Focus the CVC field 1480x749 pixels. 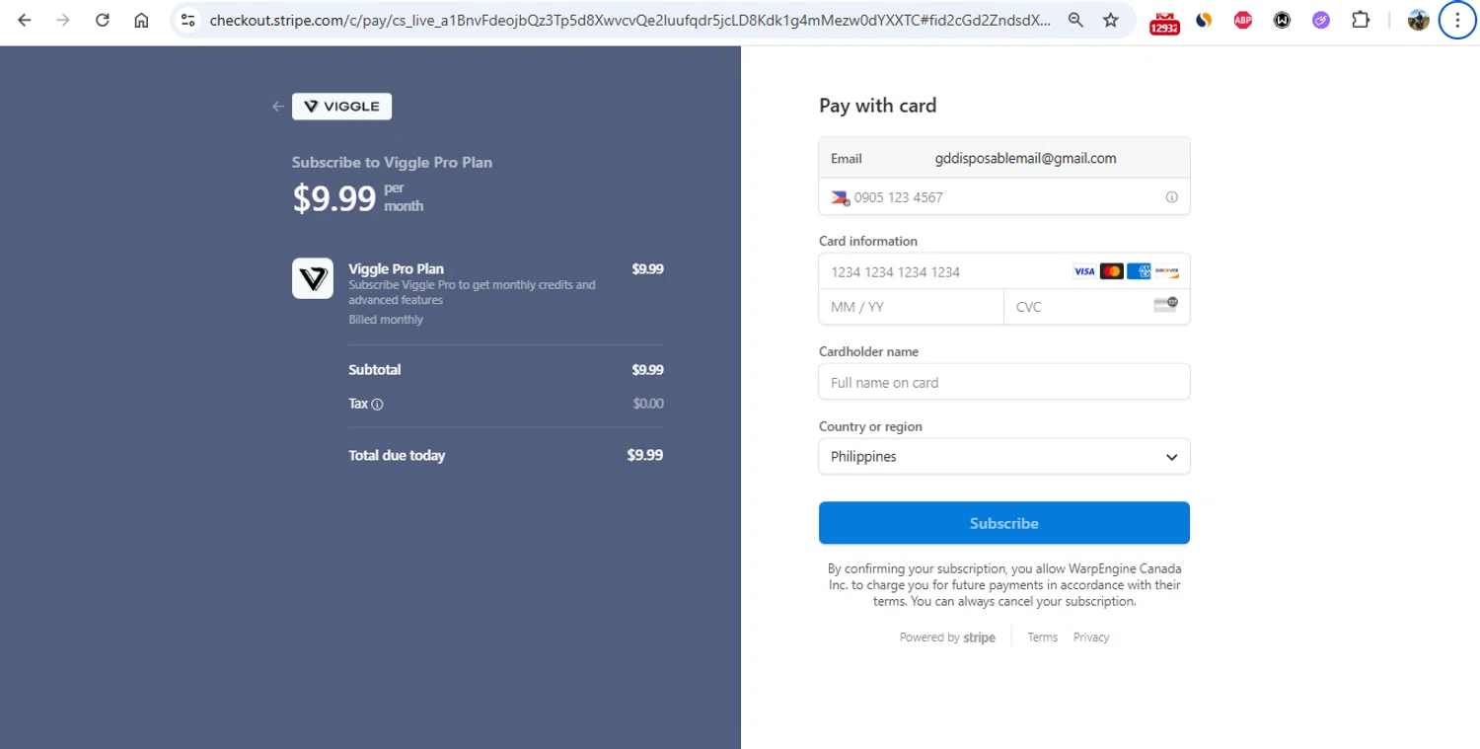(x=1097, y=307)
